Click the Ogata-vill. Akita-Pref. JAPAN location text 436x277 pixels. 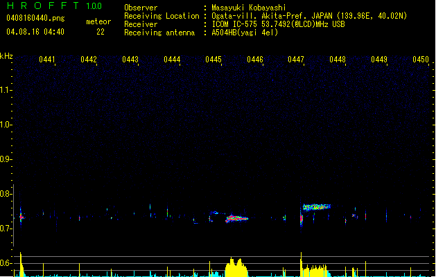(x=309, y=16)
